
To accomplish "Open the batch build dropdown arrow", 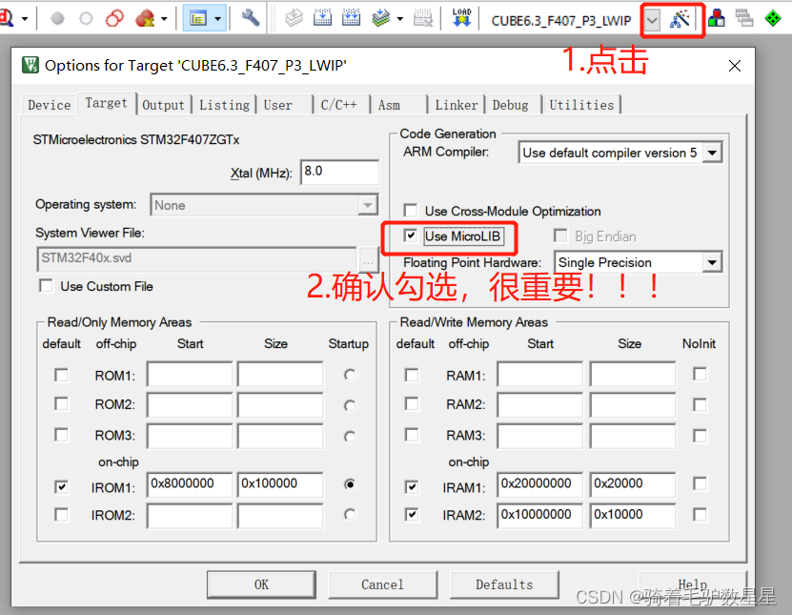I will [x=400, y=19].
